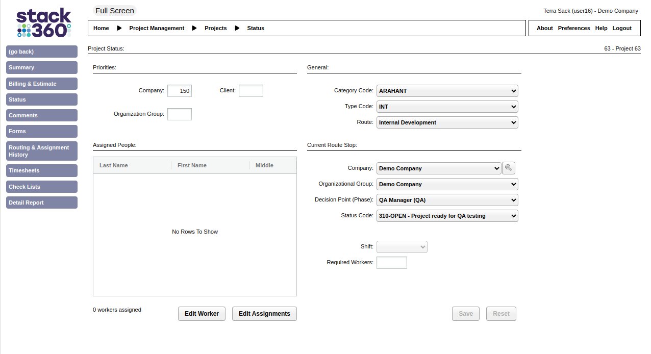The width and height of the screenshot is (651, 354).
Task: Click the Full Screen button
Action: coord(115,11)
